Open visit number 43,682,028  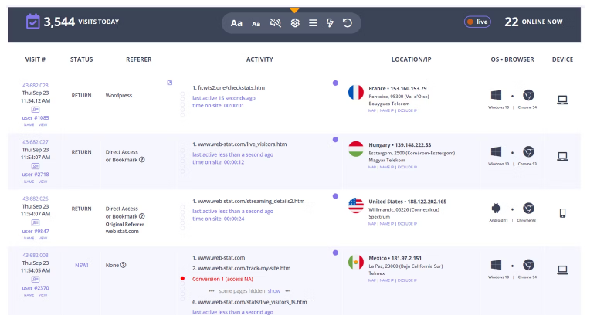(36, 85)
